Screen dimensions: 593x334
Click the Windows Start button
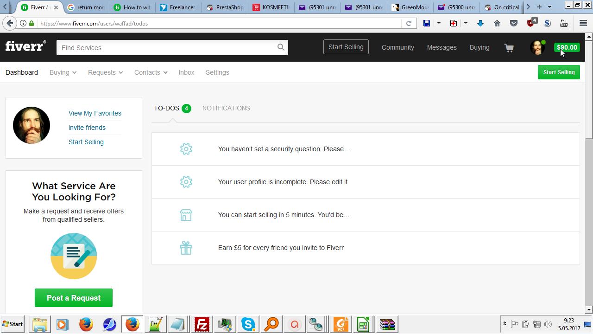click(x=13, y=324)
